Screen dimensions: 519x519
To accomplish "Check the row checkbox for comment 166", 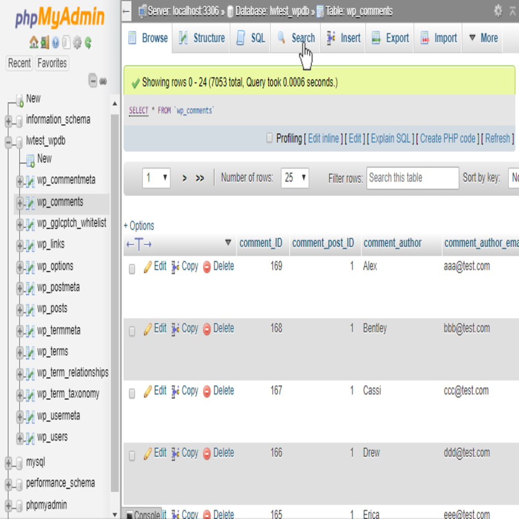I will pos(132,456).
